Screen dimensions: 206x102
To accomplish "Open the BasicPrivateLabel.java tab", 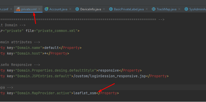I will pos(129,9).
